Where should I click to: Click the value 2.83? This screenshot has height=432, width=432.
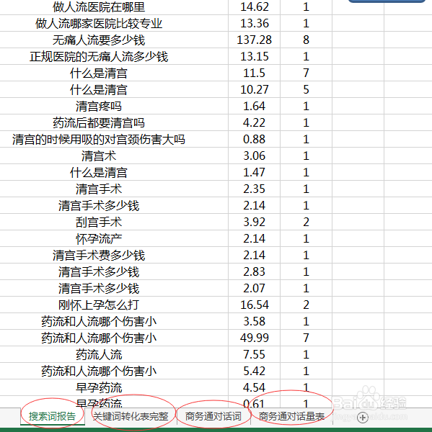click(x=255, y=271)
